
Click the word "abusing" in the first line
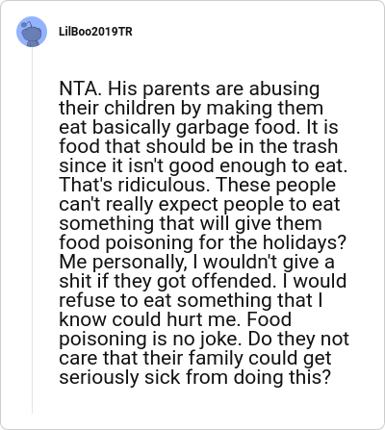coord(285,89)
